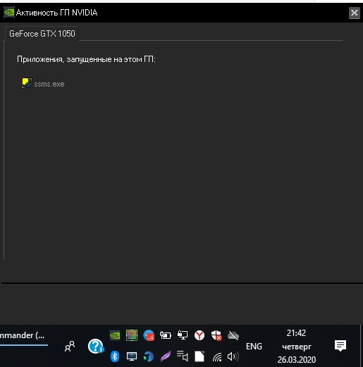Viewport: 363px width, 367px height.
Task: Click the monitor display tray icon
Action: (x=132, y=356)
